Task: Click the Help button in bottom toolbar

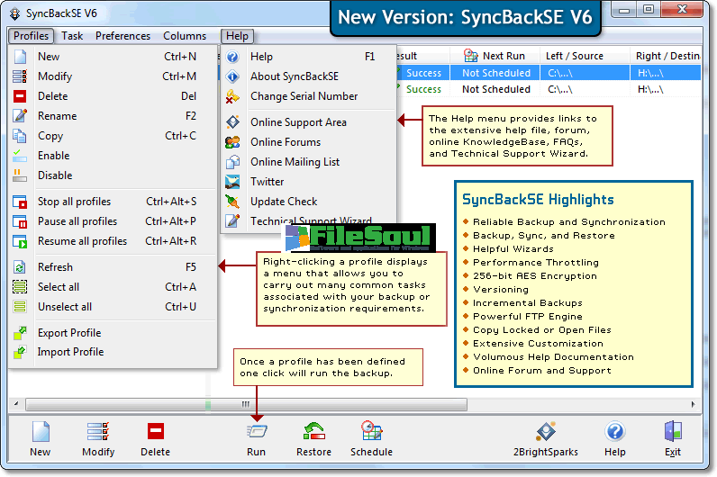Action: coord(615,437)
